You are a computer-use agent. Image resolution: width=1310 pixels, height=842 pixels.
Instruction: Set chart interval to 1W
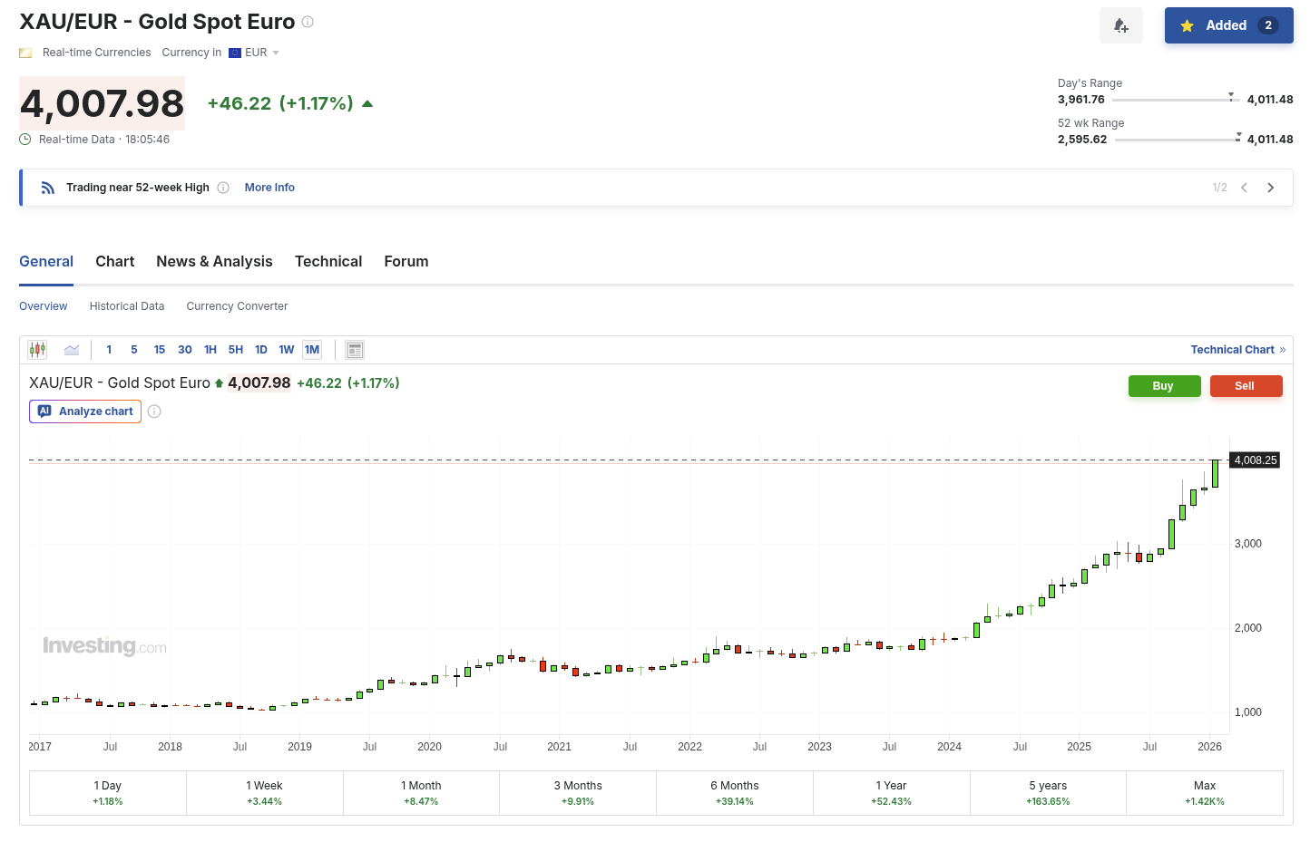coord(287,350)
